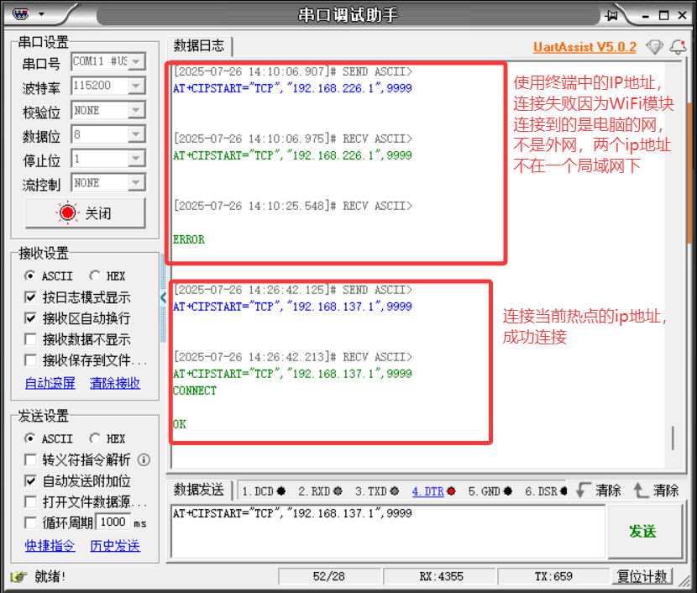Screen dimensions: 697x593
Task: Click the 6.DSR indicator
Action: (x=545, y=491)
